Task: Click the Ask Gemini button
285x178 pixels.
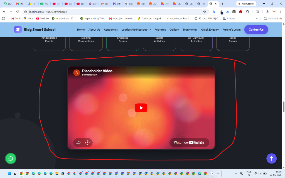Action: coord(246,4)
